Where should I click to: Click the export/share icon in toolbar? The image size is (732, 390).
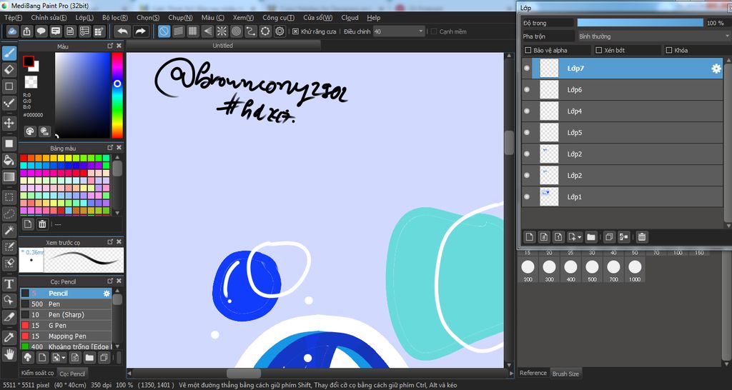[x=26, y=31]
